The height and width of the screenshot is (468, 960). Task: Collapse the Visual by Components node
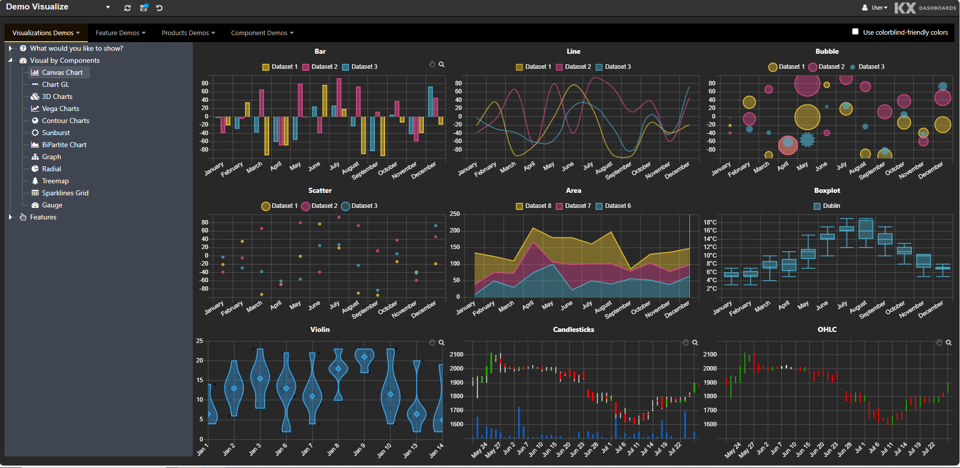click(x=10, y=60)
